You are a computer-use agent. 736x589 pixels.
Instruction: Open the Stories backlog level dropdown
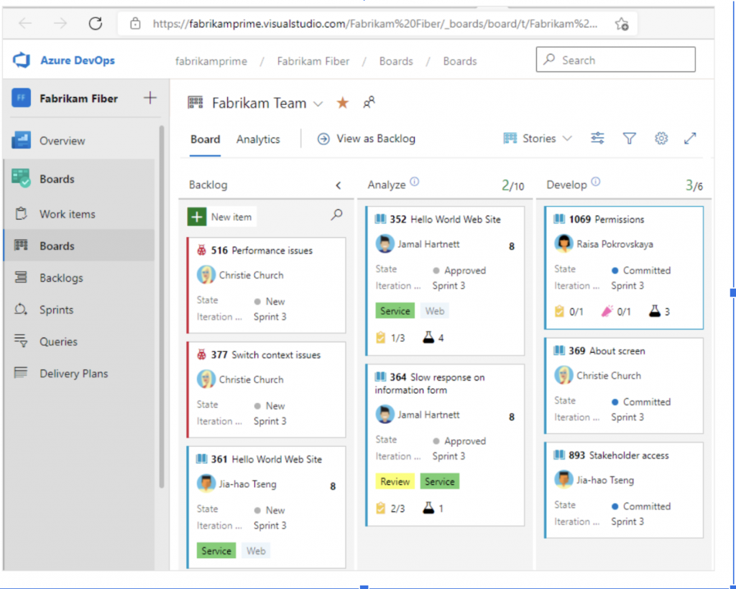pyautogui.click(x=538, y=139)
